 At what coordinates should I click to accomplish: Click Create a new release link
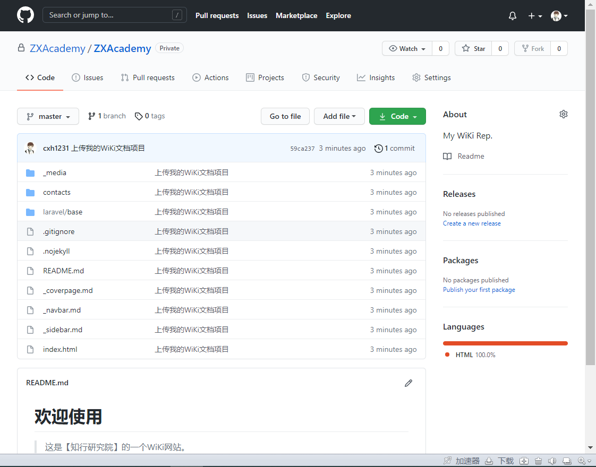point(472,223)
